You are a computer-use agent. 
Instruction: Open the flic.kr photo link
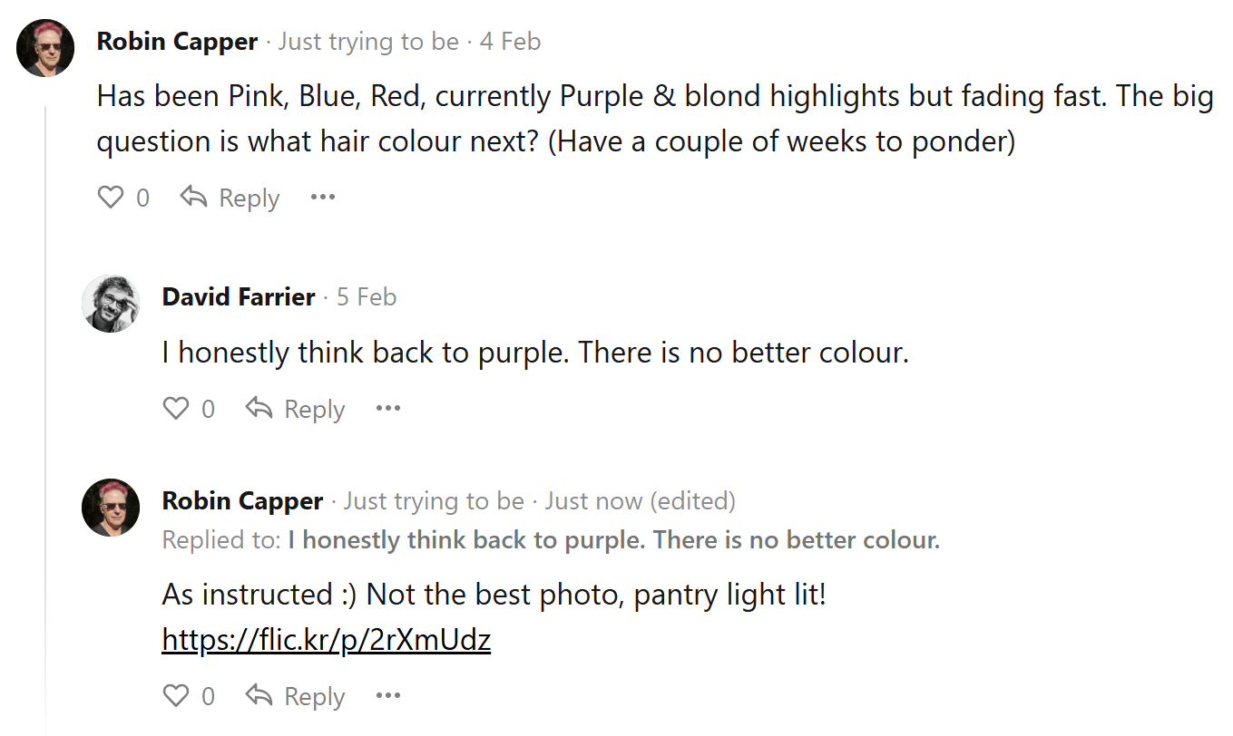327,641
